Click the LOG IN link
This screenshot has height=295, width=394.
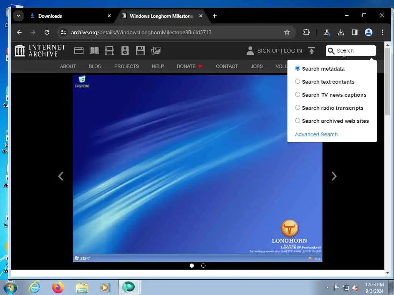pyautogui.click(x=293, y=51)
